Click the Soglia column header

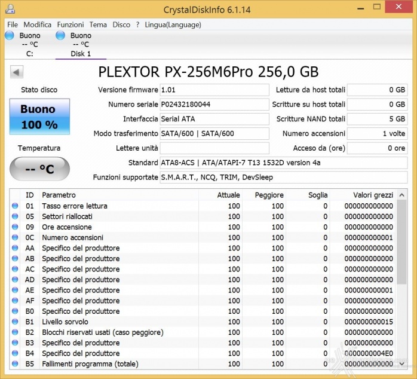[308, 195]
